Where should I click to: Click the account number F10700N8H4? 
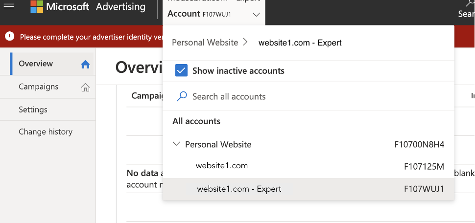[419, 144]
